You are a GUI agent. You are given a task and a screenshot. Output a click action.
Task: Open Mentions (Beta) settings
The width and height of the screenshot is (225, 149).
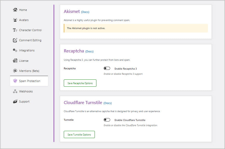[29, 71]
